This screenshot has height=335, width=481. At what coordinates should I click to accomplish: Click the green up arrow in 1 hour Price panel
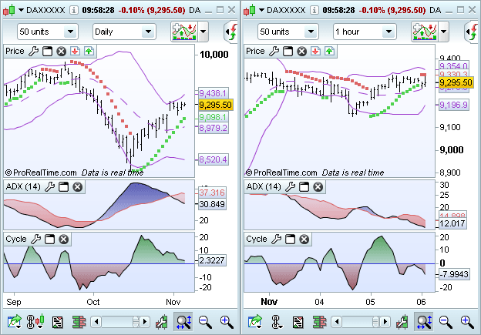(330, 51)
